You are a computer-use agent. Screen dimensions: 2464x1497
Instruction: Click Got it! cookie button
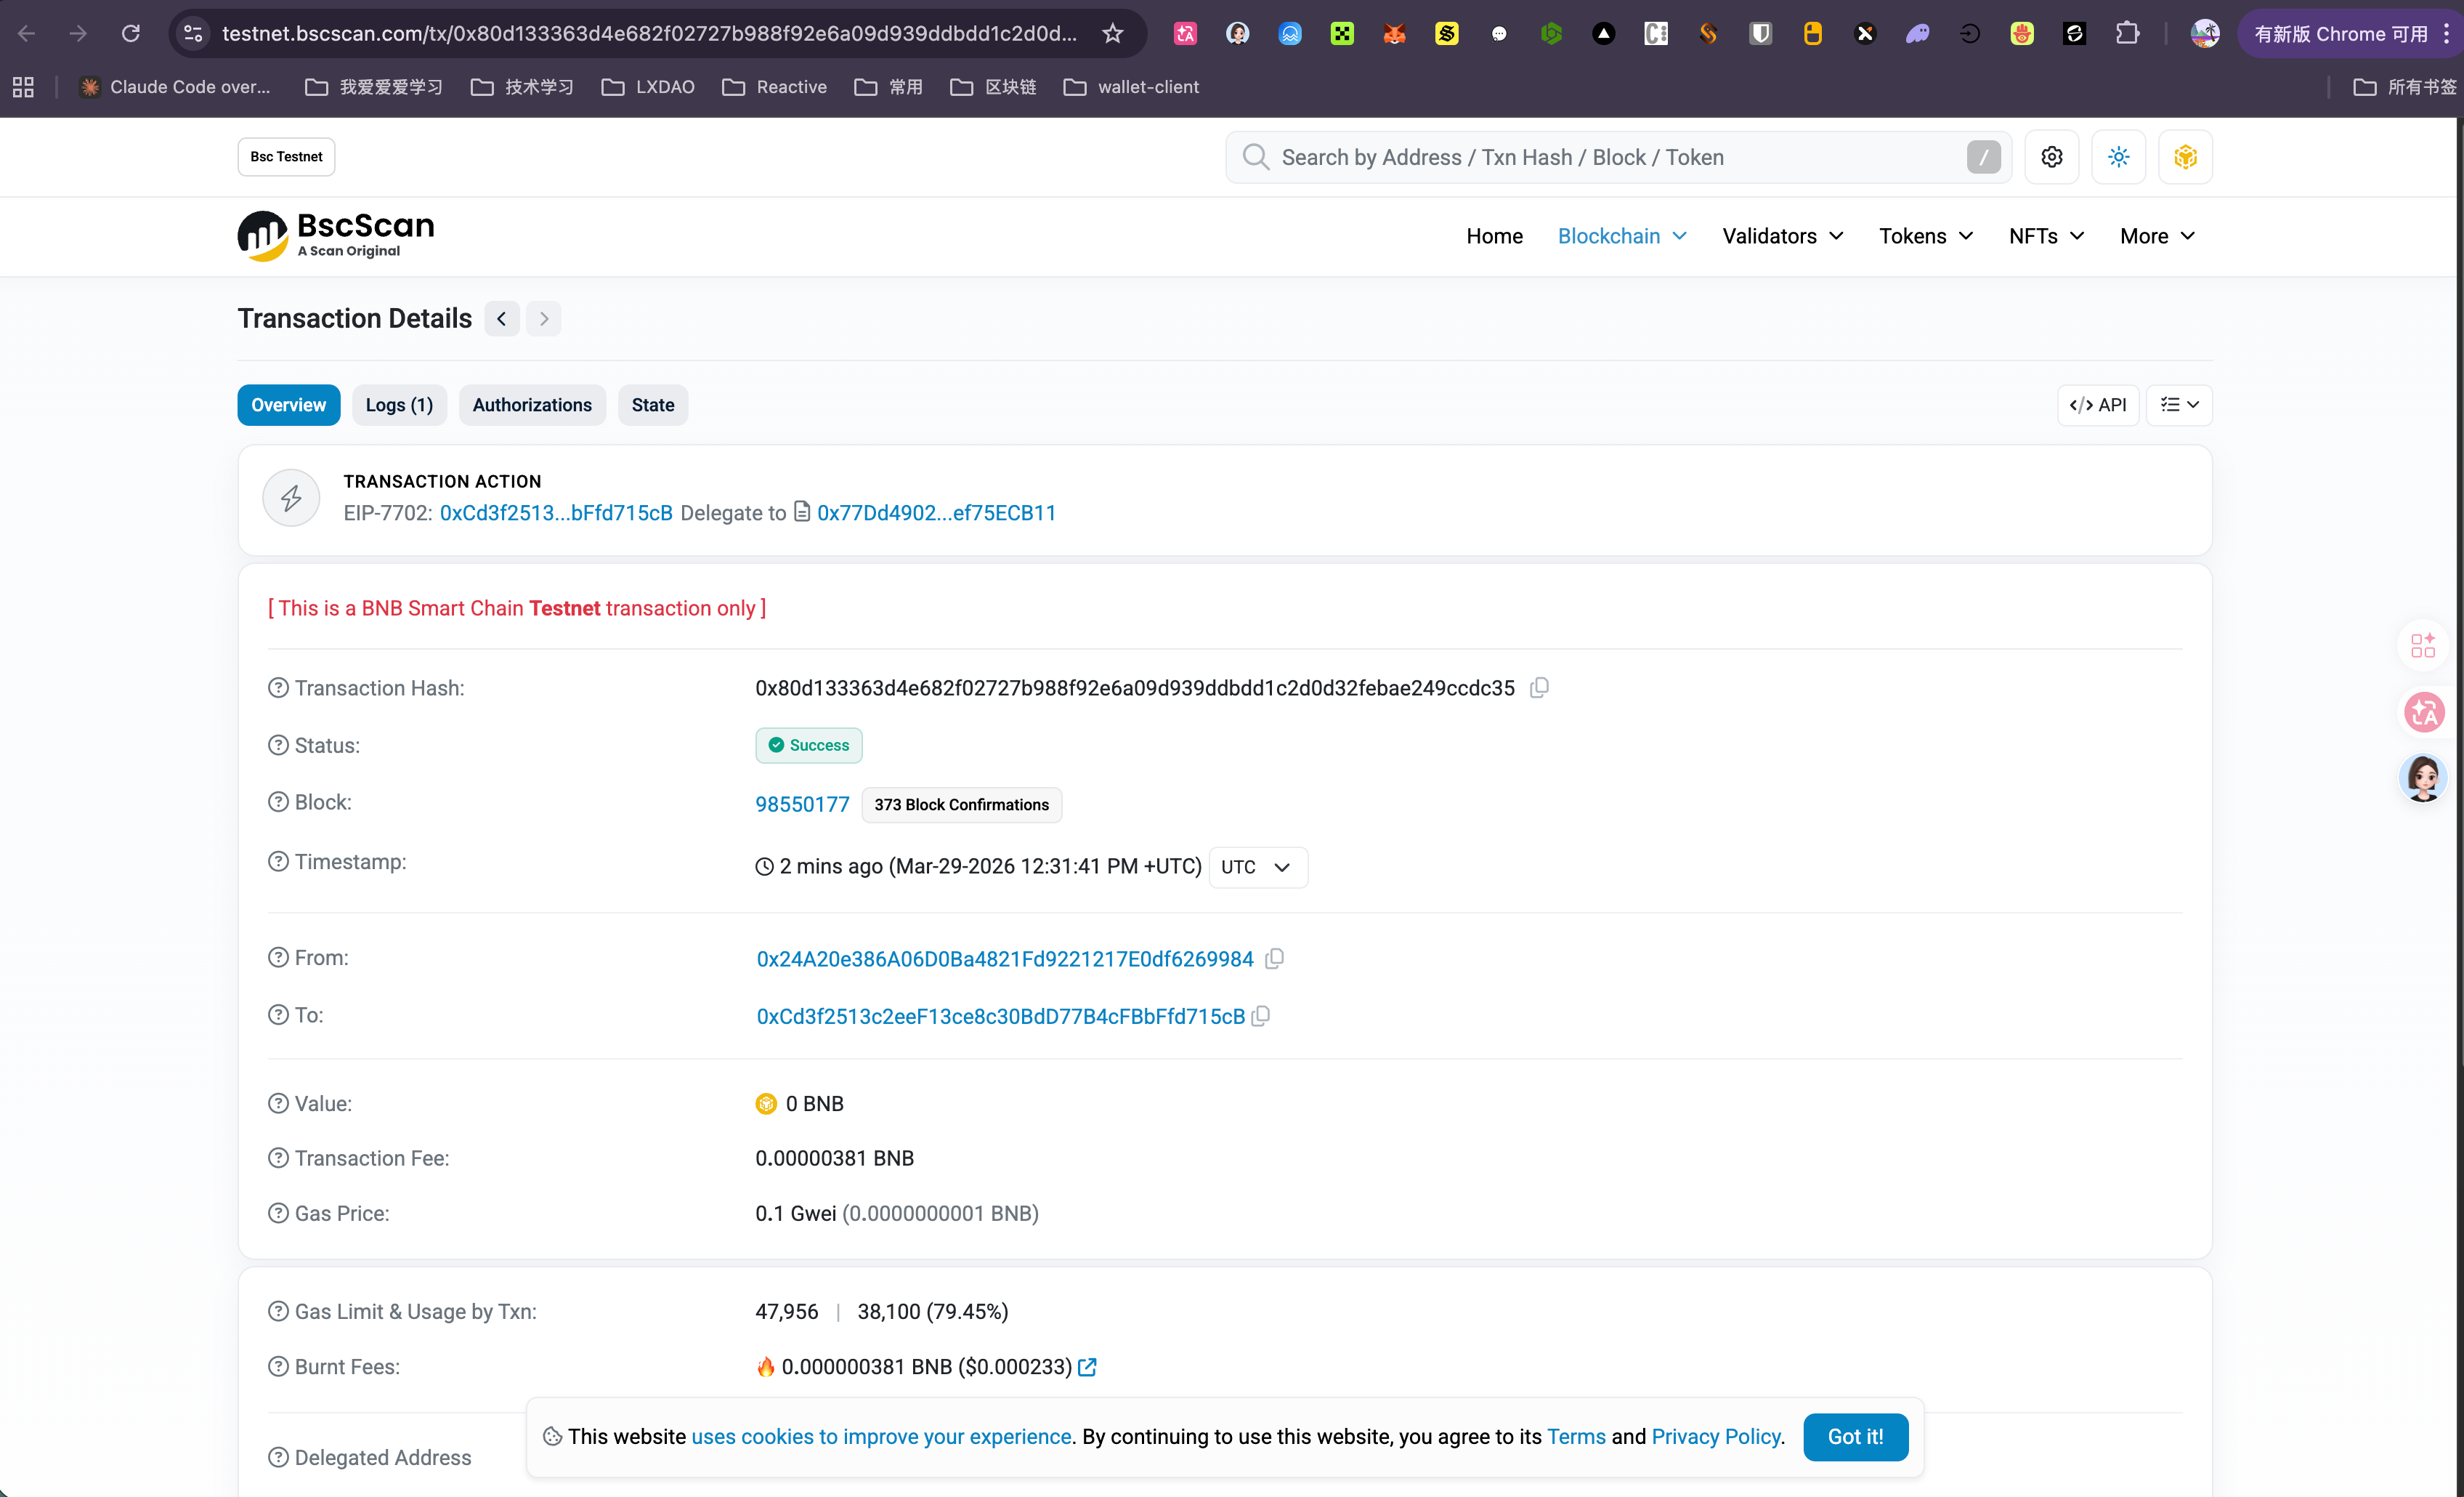(1855, 1436)
